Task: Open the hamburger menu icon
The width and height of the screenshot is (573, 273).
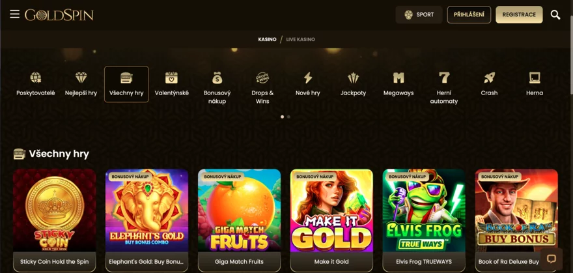Action: pyautogui.click(x=14, y=14)
